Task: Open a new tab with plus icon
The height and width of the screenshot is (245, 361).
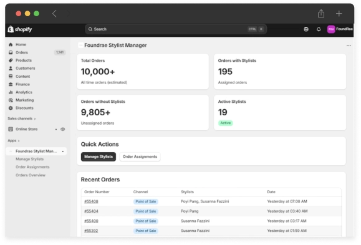Action: (x=339, y=14)
